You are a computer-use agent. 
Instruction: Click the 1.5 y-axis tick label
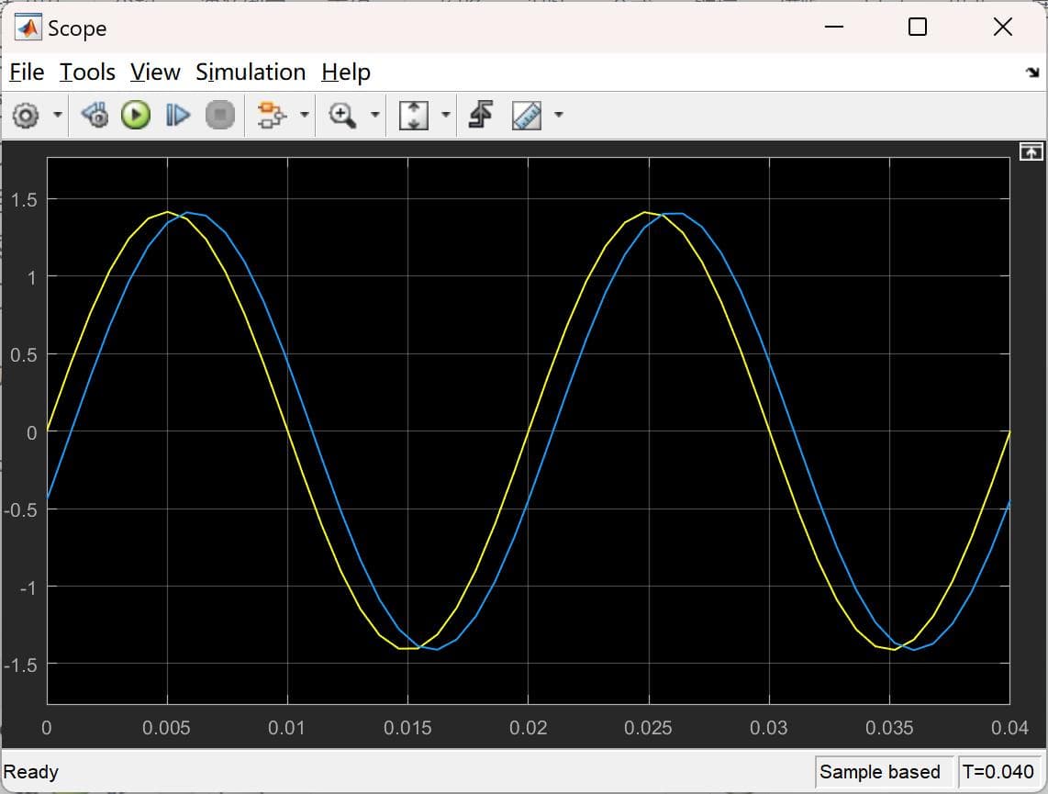[24, 200]
